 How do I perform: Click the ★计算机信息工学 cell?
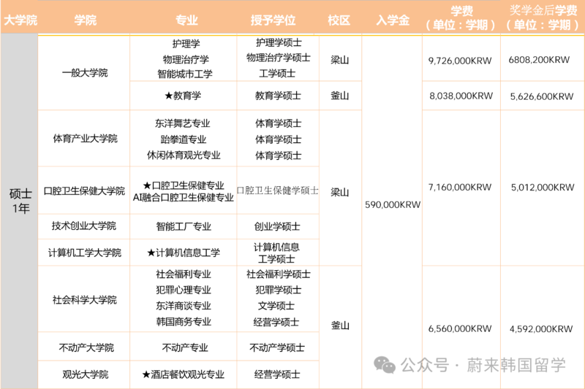184,253
